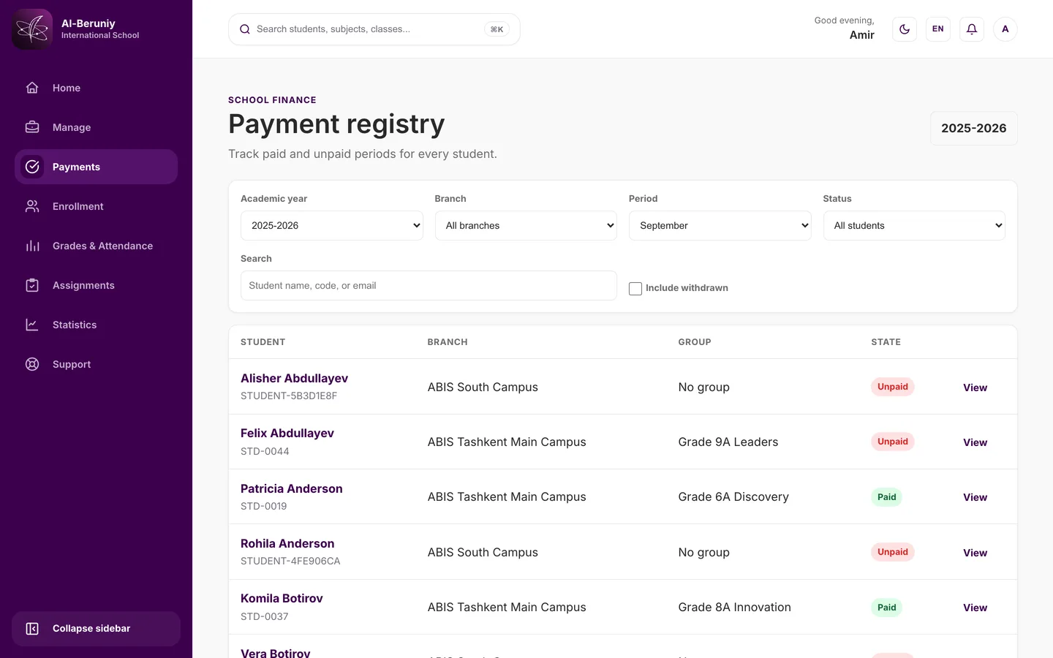Click the 2025-2026 year badge
The image size is (1053, 658).
pos(974,129)
